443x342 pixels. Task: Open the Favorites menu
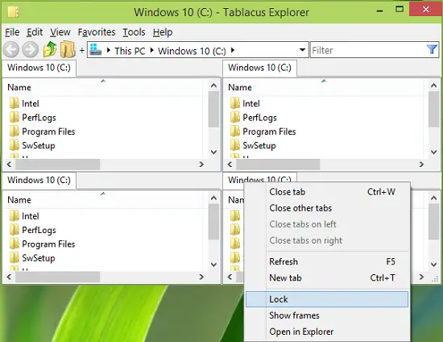(x=97, y=32)
